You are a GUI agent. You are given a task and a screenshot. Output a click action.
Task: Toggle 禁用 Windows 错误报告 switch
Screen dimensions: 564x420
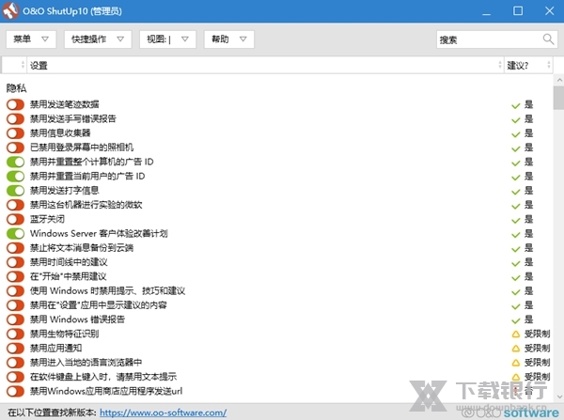pos(15,319)
